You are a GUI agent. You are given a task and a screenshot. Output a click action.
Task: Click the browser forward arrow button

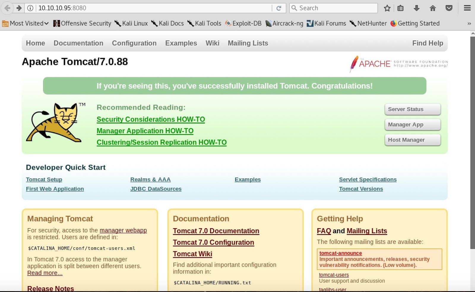19,8
